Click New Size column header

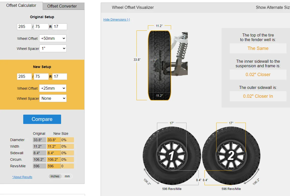point(61,134)
